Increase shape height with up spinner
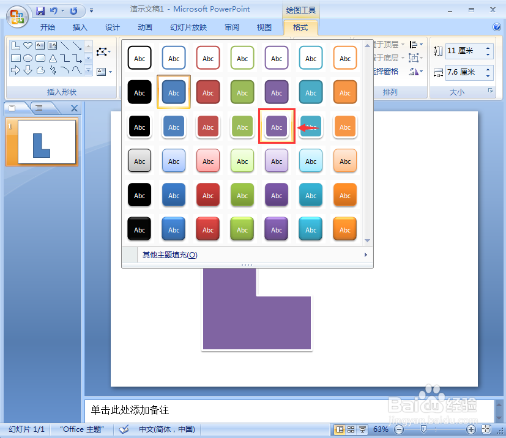 488,48
